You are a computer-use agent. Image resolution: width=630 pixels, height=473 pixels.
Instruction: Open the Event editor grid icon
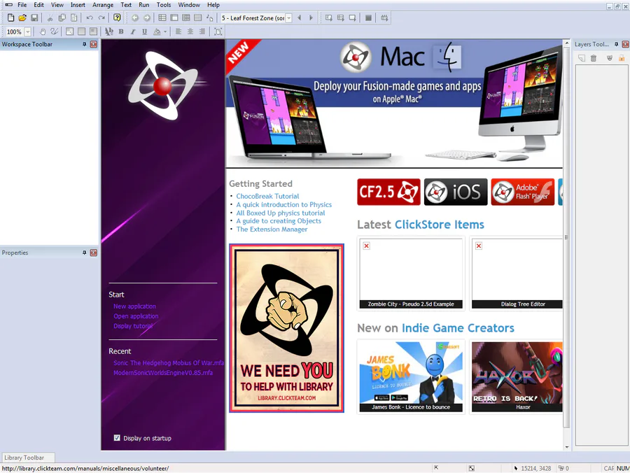186,17
